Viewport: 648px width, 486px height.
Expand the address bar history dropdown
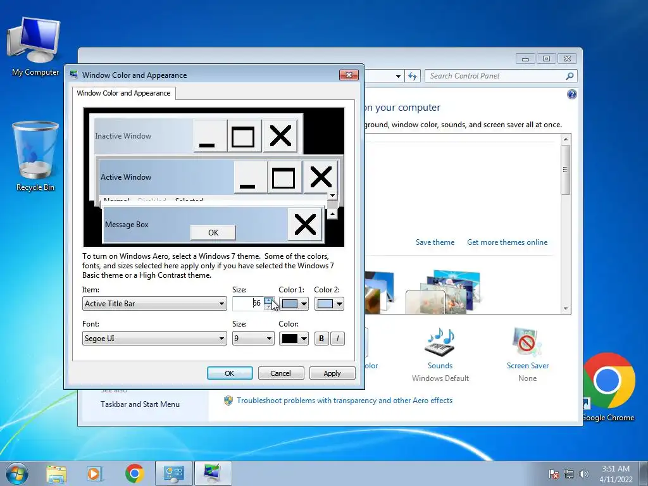coord(398,76)
